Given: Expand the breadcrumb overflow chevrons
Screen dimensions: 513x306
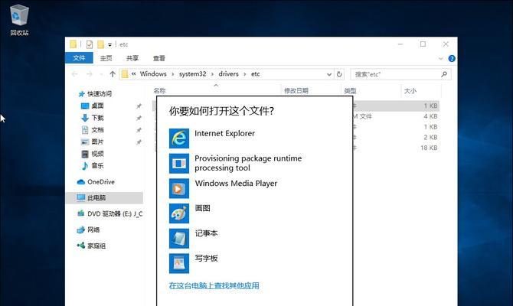Looking at the screenshot, I should point(133,74).
